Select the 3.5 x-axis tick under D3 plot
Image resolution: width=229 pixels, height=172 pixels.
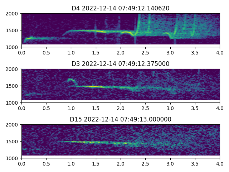click(x=195, y=108)
